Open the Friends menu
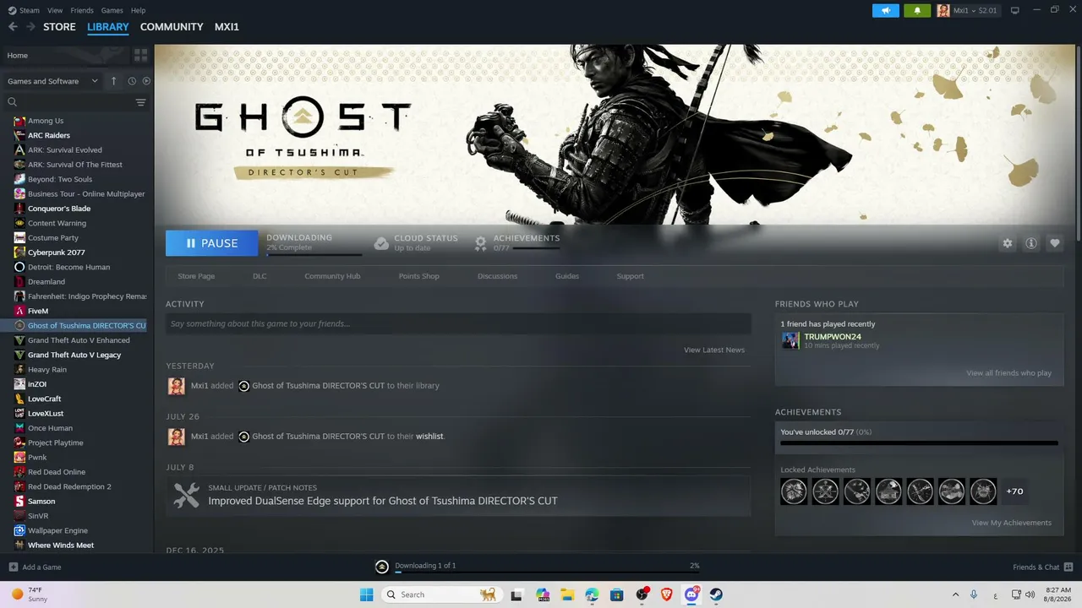The width and height of the screenshot is (1082, 608). (x=82, y=10)
